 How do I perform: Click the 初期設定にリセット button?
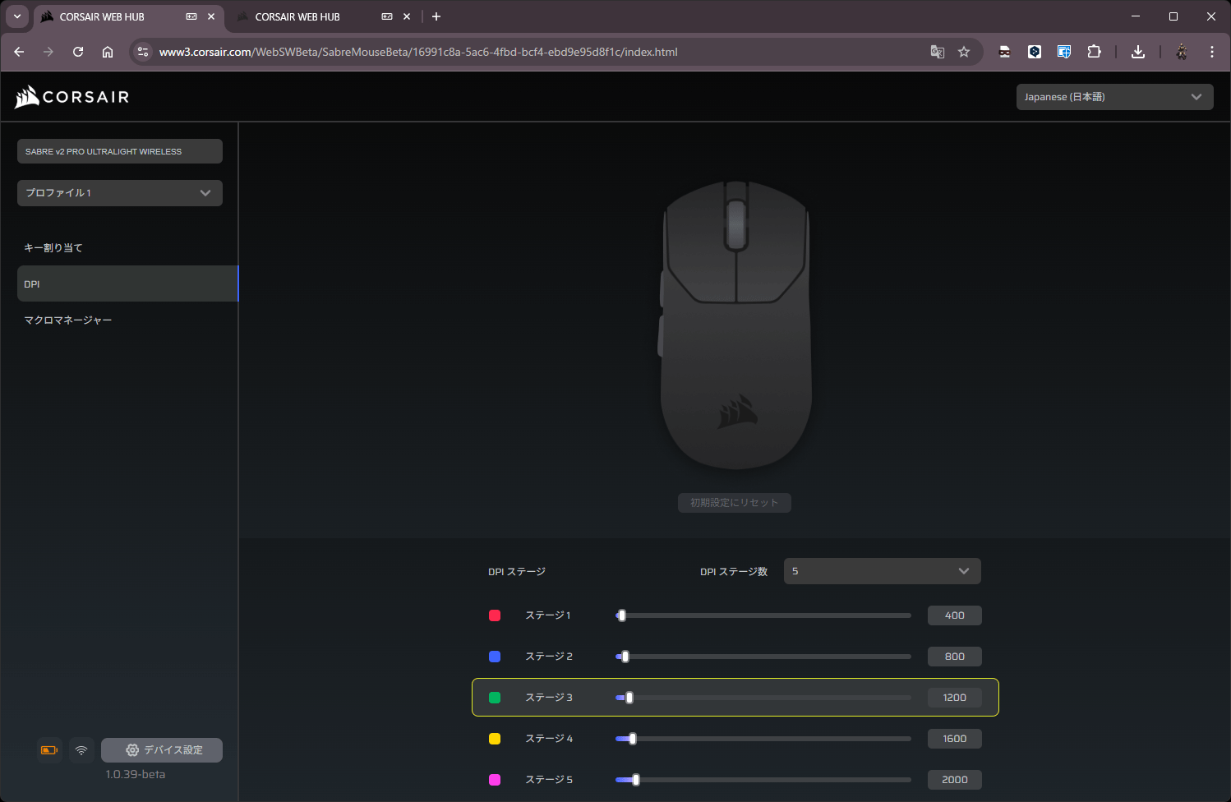pos(734,503)
